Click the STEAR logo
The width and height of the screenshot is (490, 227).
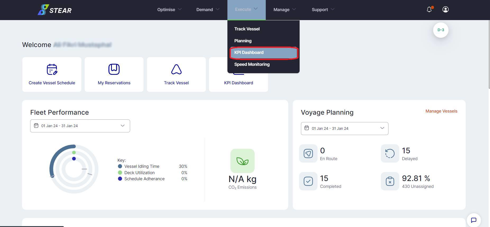click(54, 10)
